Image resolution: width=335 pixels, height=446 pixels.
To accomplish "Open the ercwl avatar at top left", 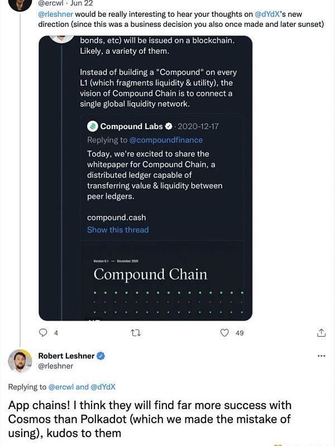I will click(20, 3).
